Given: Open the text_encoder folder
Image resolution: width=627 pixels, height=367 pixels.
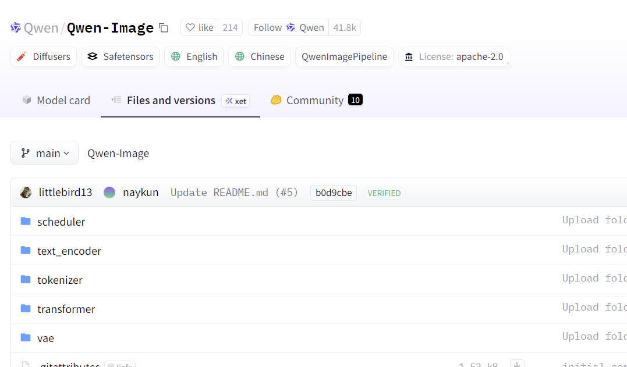Looking at the screenshot, I should pyautogui.click(x=69, y=251).
